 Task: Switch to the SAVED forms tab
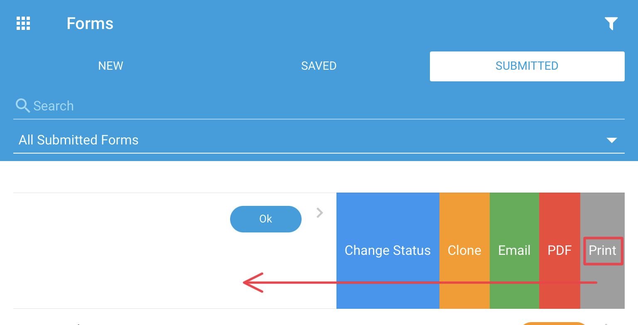pos(319,66)
